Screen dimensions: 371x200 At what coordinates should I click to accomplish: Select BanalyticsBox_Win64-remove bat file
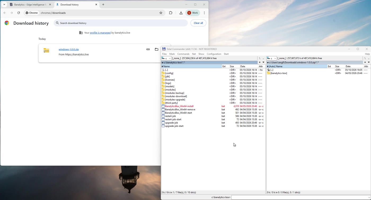[x=180, y=110]
